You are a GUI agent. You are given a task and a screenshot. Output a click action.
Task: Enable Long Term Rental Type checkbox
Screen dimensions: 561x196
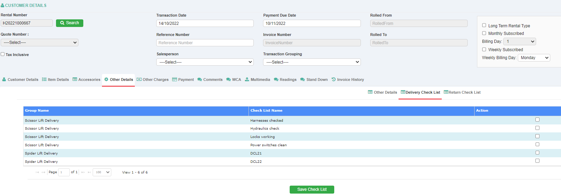[x=484, y=25]
